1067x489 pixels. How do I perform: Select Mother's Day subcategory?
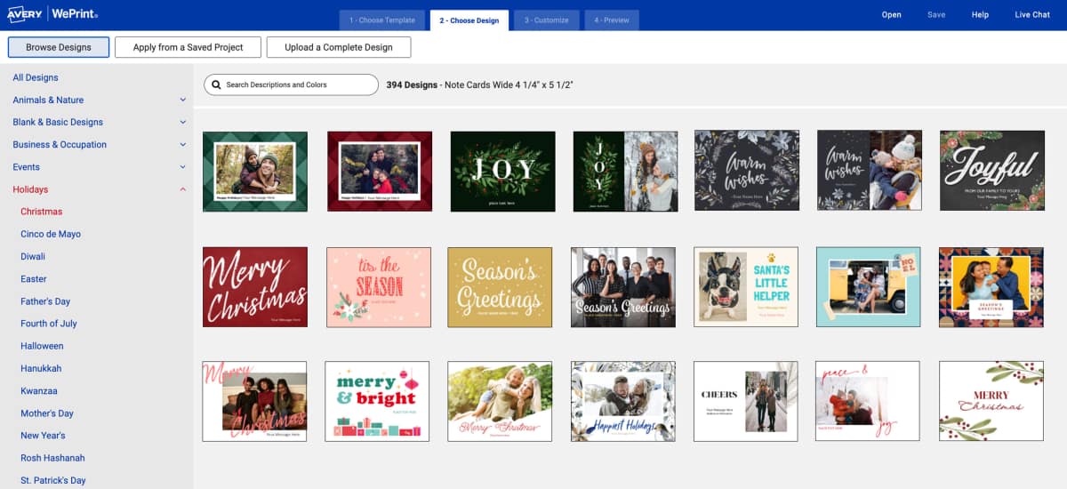point(47,413)
